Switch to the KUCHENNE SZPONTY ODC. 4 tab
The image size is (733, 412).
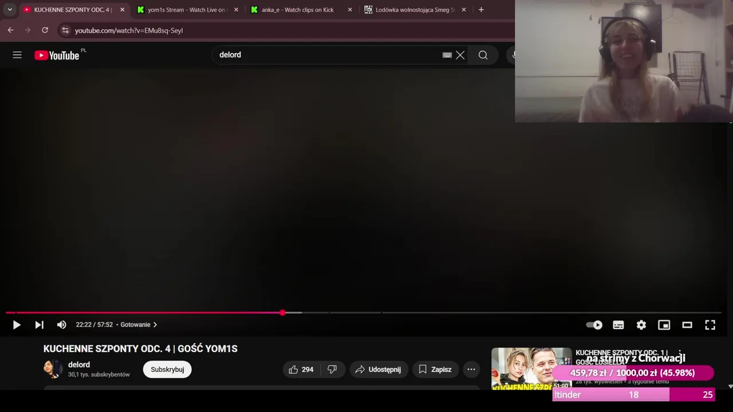click(73, 10)
